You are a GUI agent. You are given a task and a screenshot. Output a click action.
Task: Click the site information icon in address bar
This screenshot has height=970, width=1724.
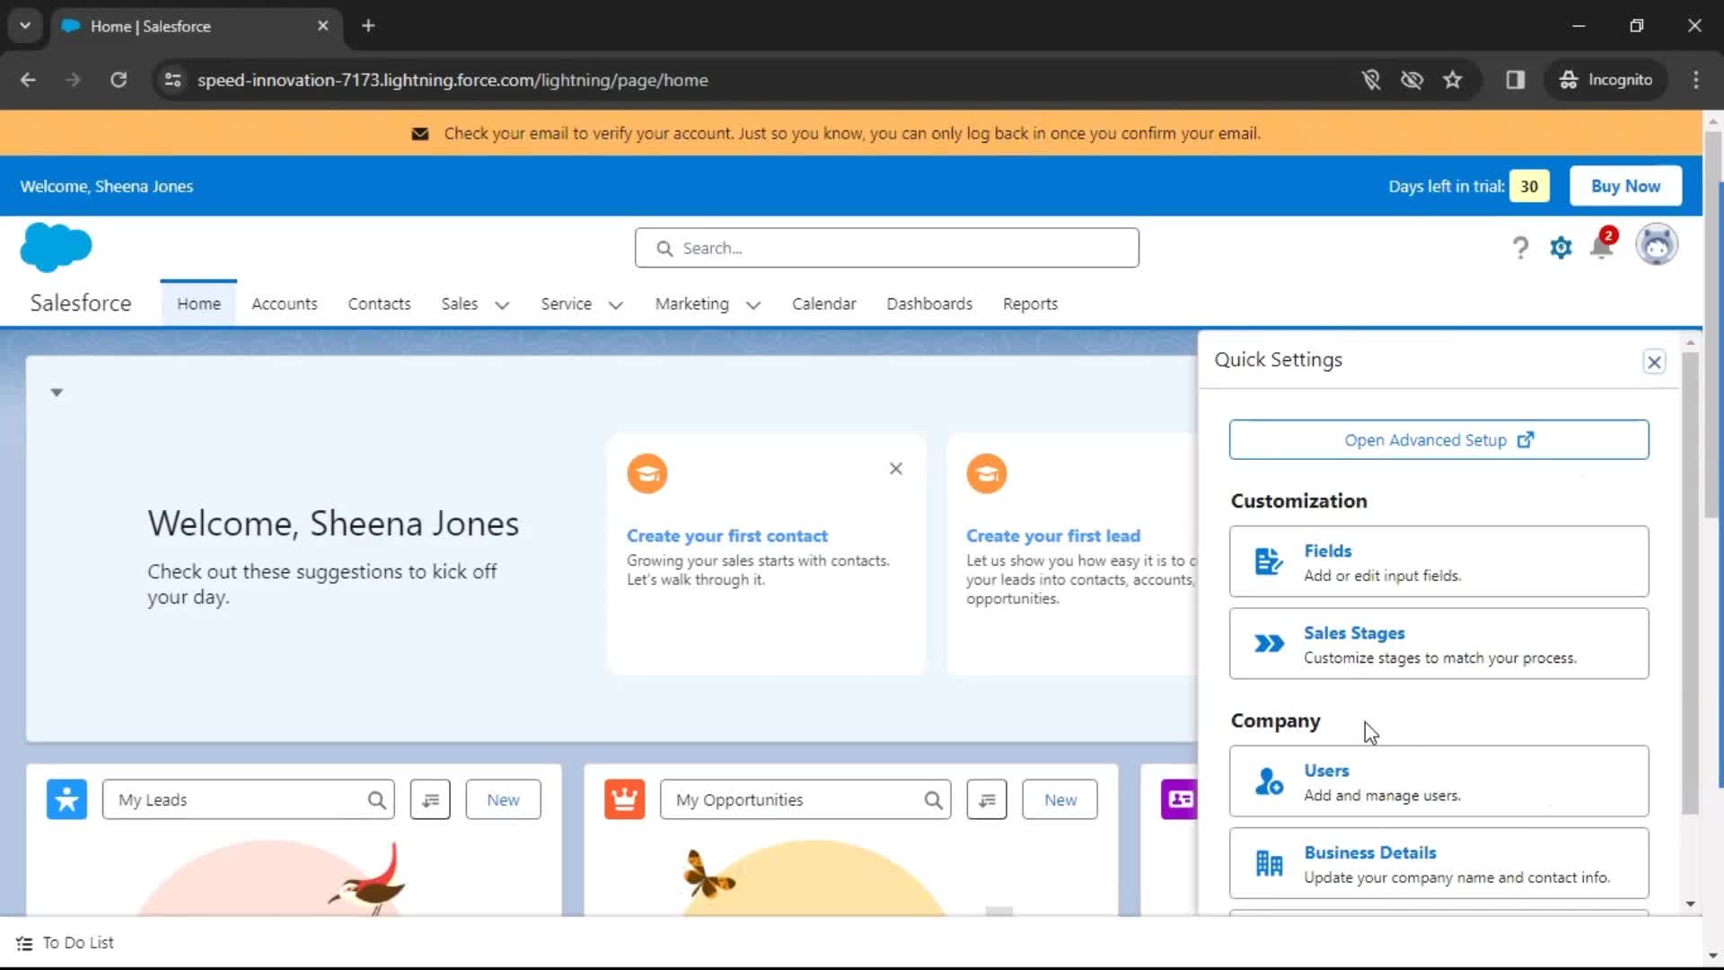(x=172, y=80)
